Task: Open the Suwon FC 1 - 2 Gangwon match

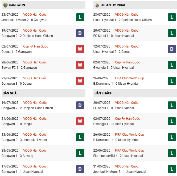Action: click(19, 68)
